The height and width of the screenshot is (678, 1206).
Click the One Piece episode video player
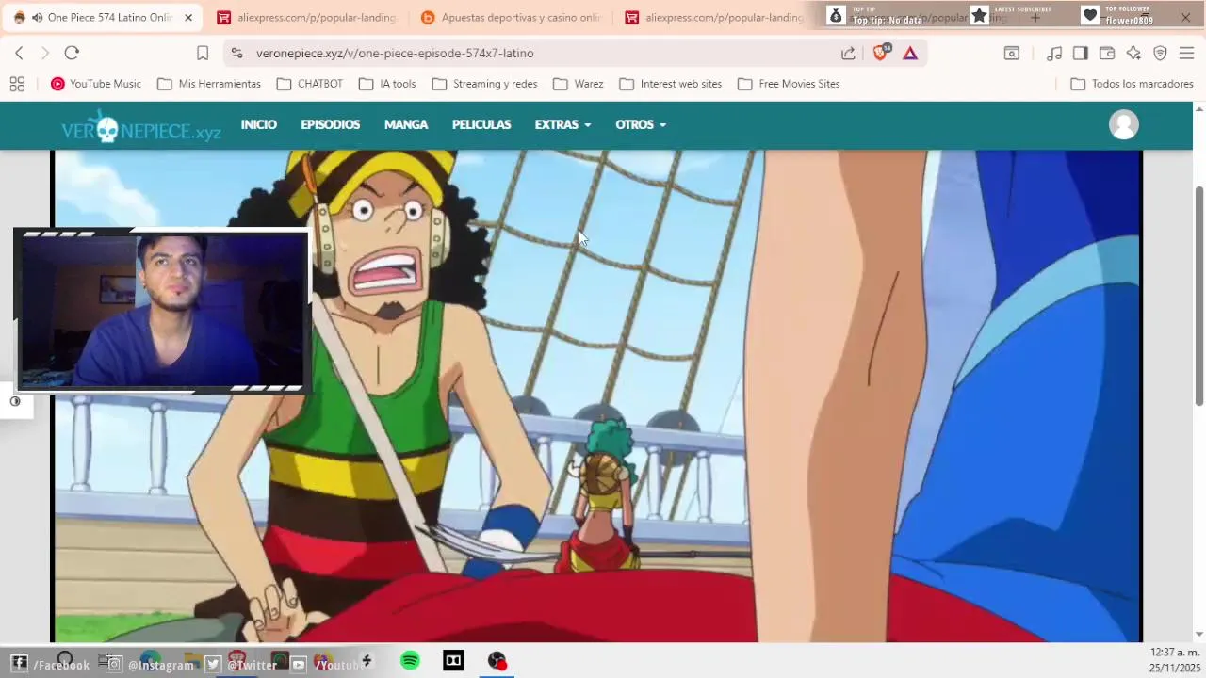(x=596, y=395)
